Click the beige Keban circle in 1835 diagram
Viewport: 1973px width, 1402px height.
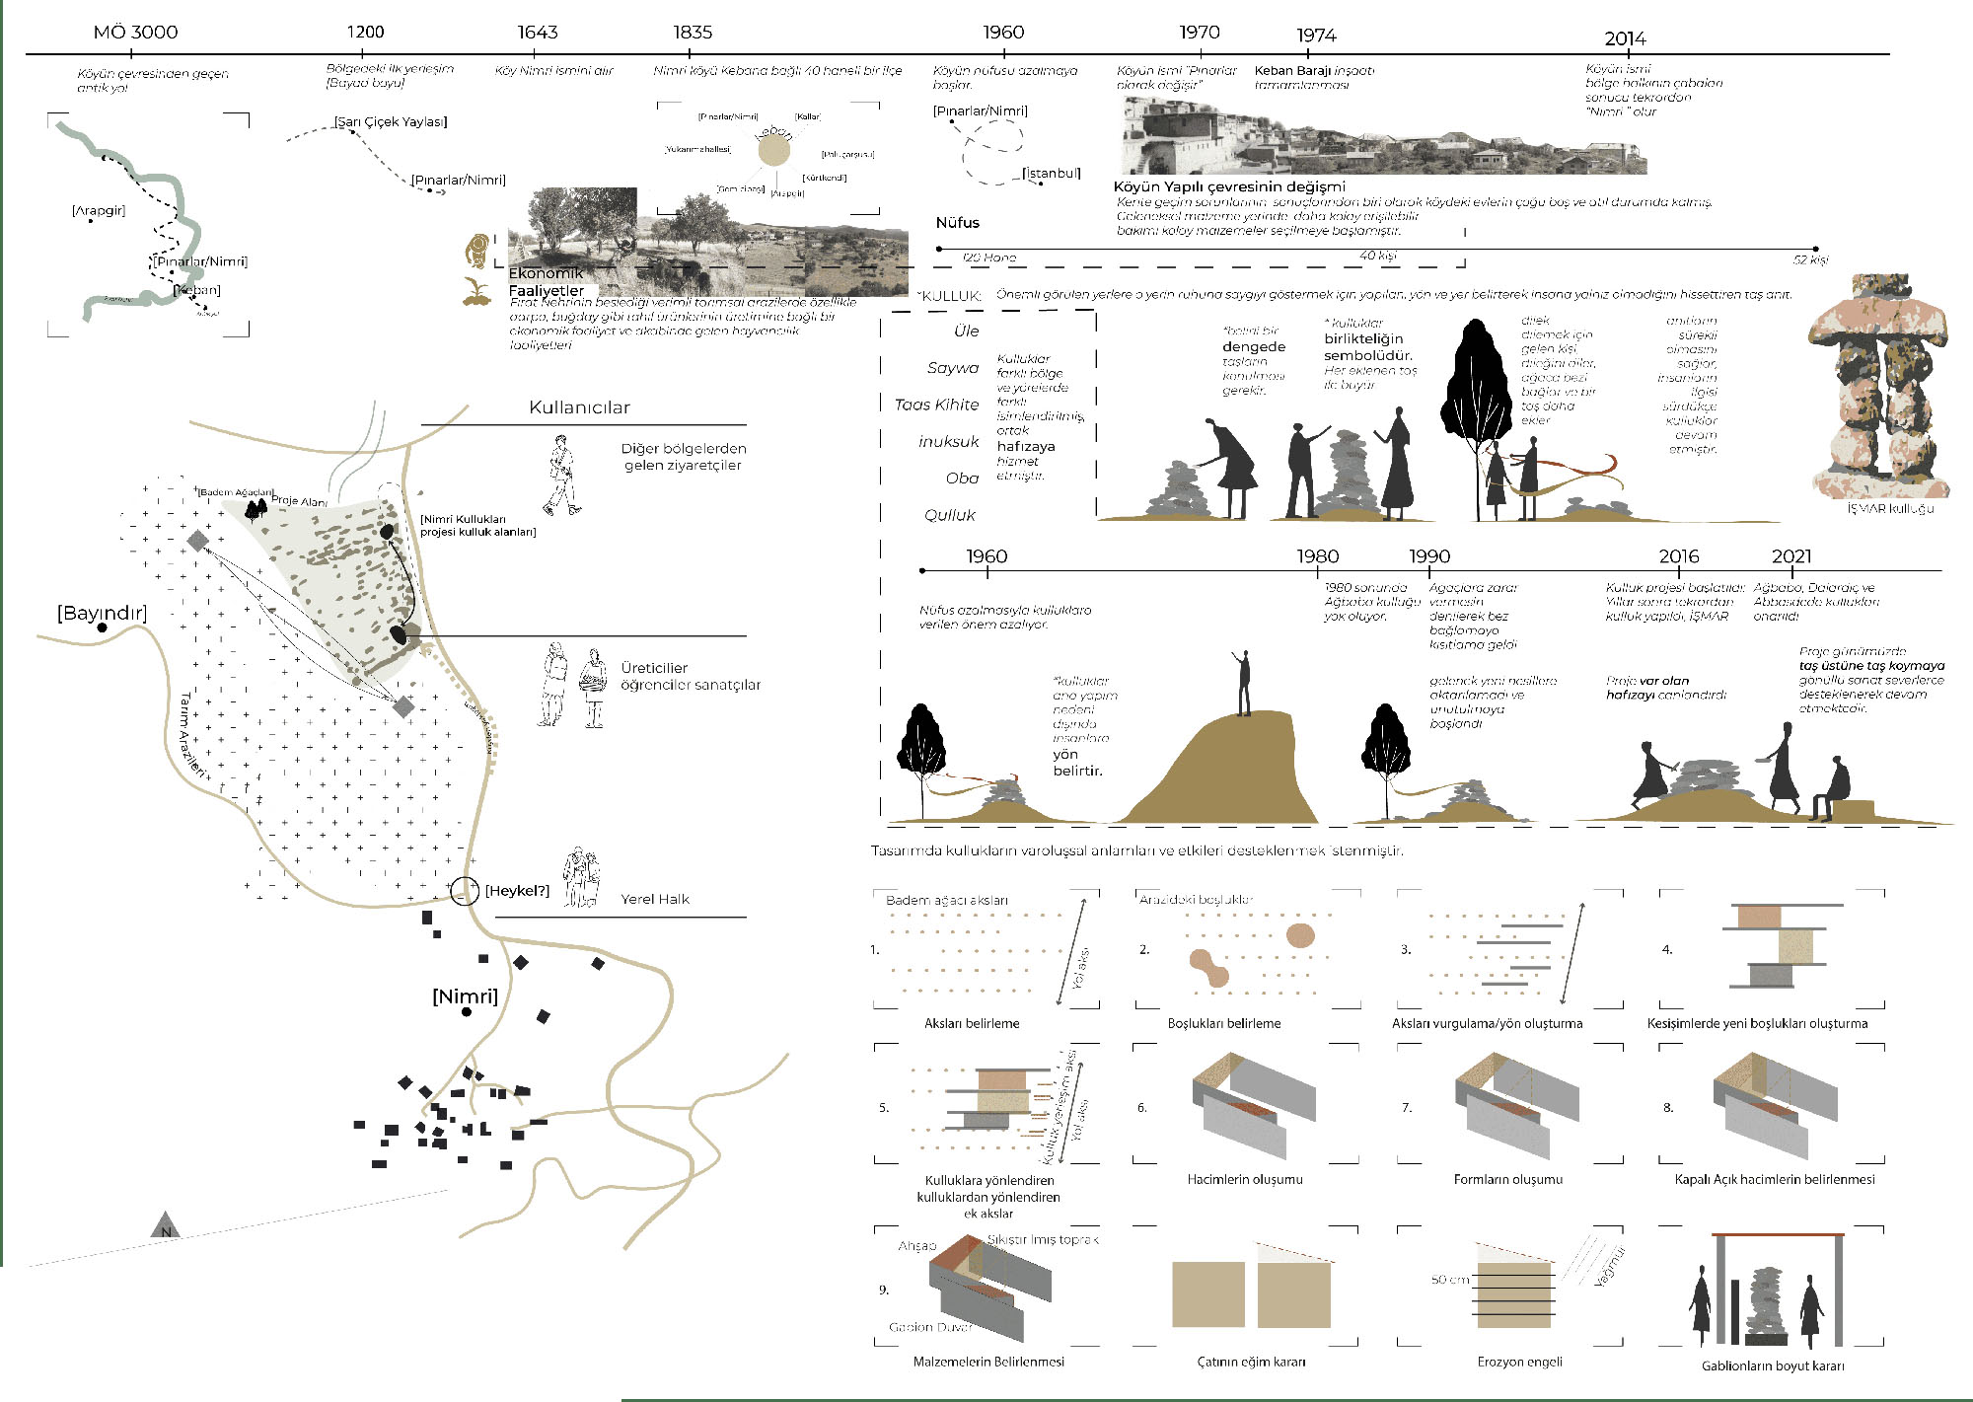click(773, 150)
